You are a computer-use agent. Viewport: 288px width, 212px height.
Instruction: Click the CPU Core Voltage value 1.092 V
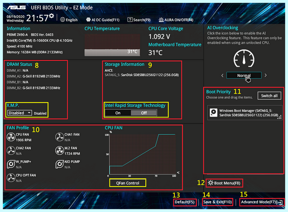(159, 37)
